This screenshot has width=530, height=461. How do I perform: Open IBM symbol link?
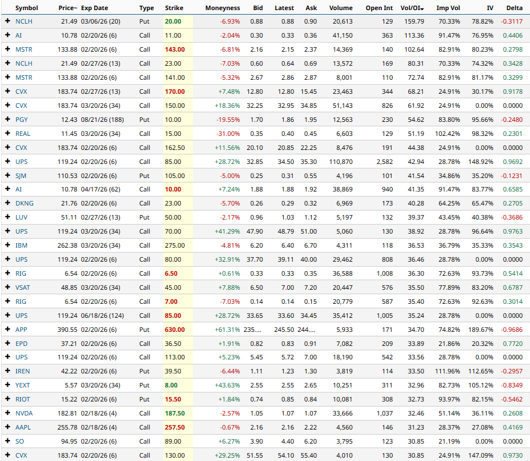(21, 245)
